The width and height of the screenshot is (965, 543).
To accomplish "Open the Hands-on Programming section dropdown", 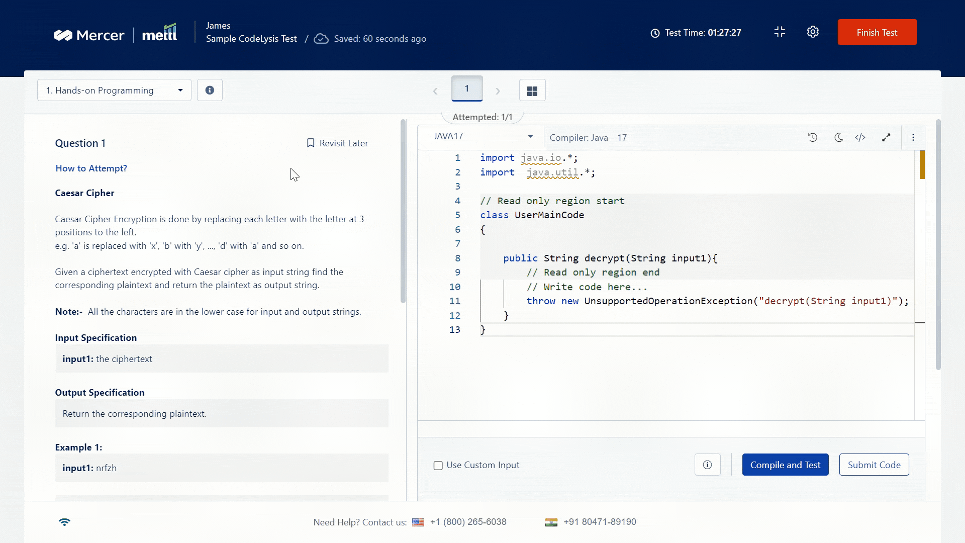I will point(114,90).
